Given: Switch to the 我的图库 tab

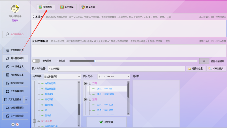Looking at the screenshot, I should [x=67, y=7].
